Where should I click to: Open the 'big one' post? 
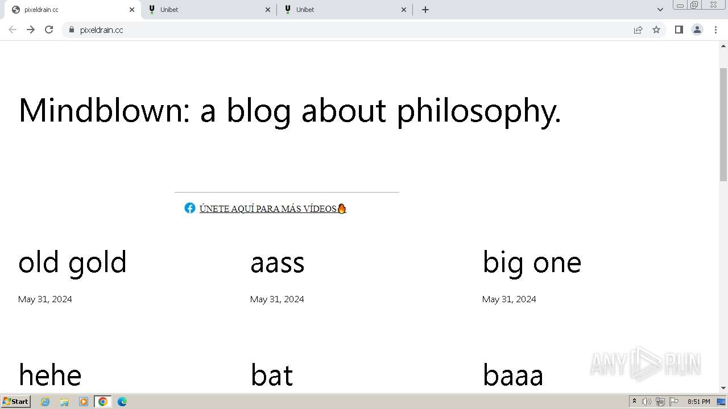coord(532,262)
